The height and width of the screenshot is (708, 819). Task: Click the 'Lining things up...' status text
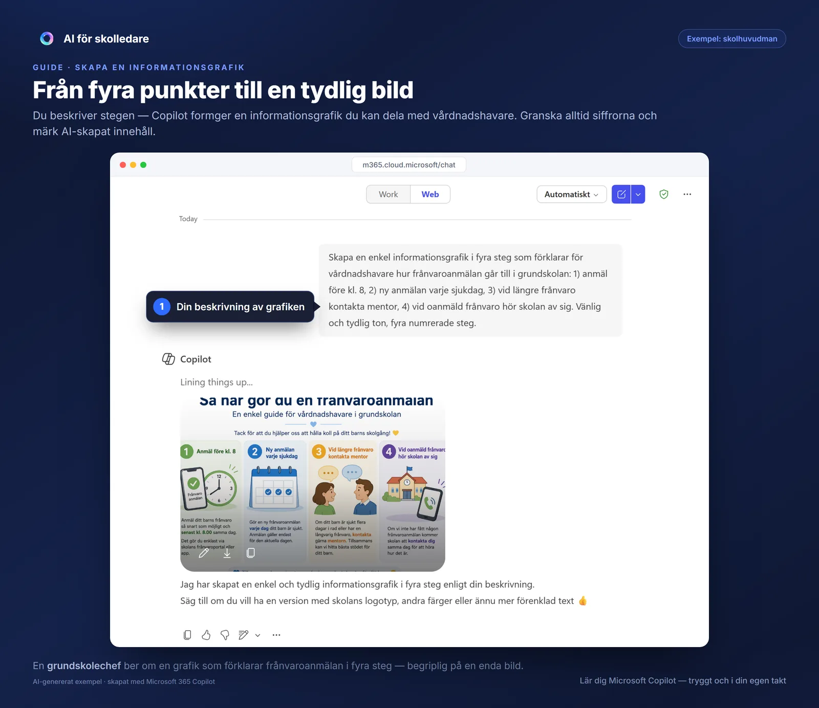click(217, 382)
